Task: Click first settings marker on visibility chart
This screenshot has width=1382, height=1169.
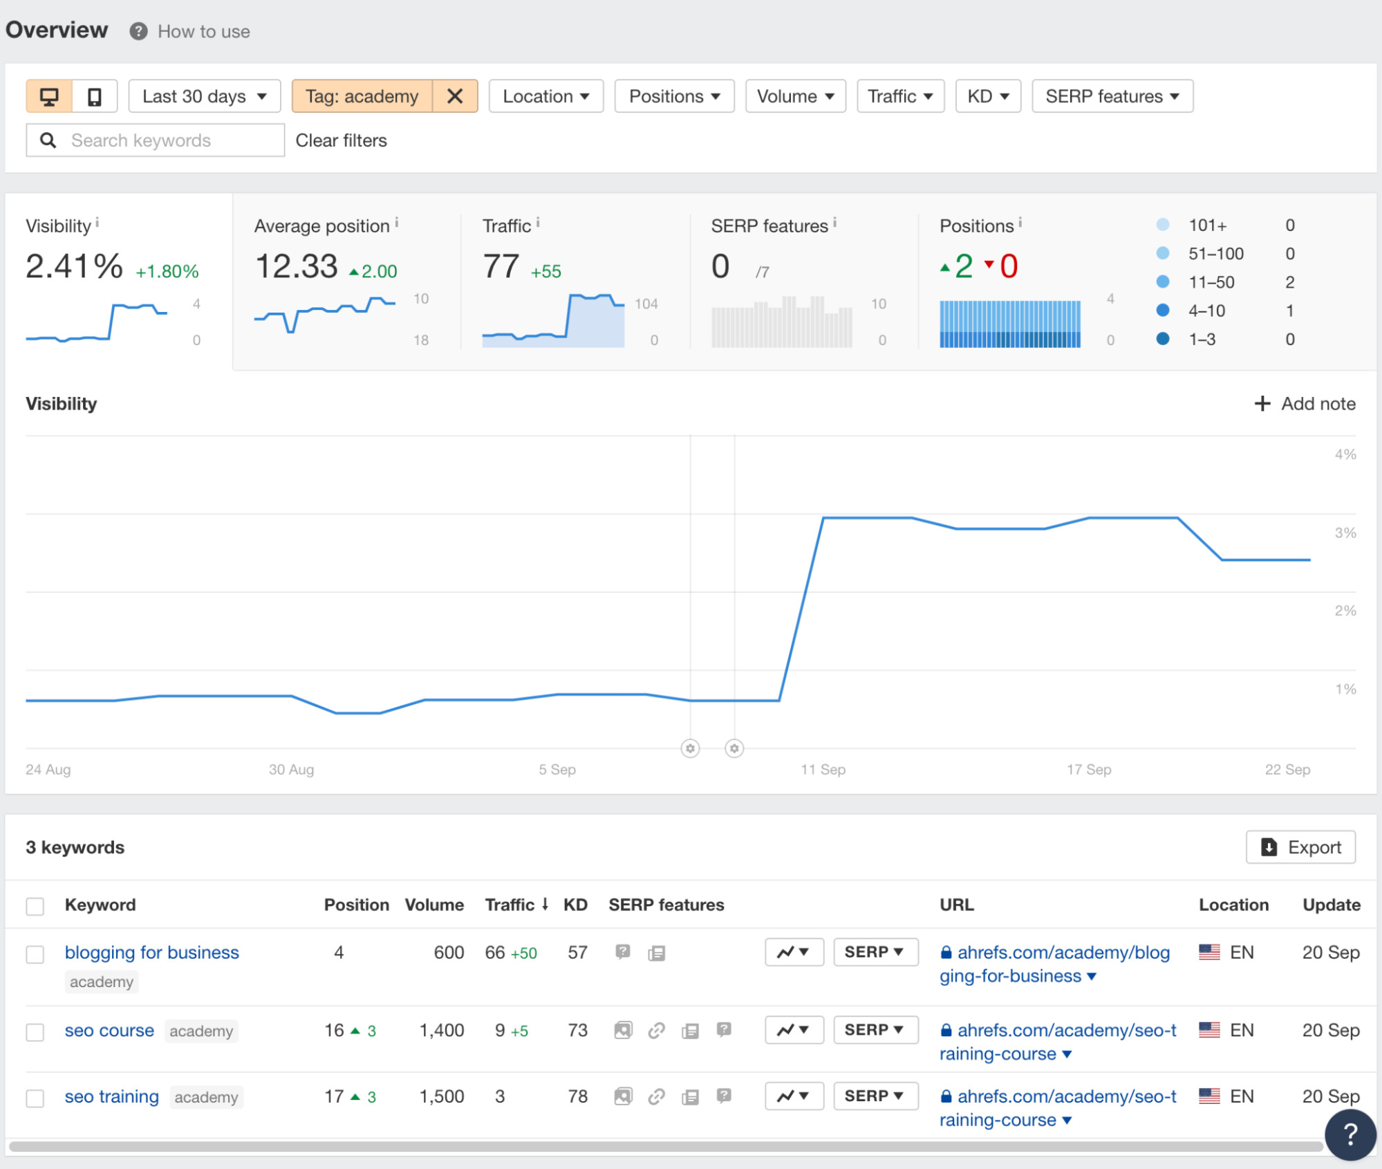Action: 689,748
